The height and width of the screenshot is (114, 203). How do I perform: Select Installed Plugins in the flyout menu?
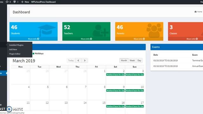(16, 45)
